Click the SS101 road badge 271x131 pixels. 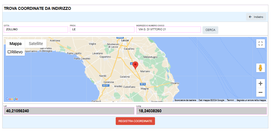(105, 85)
